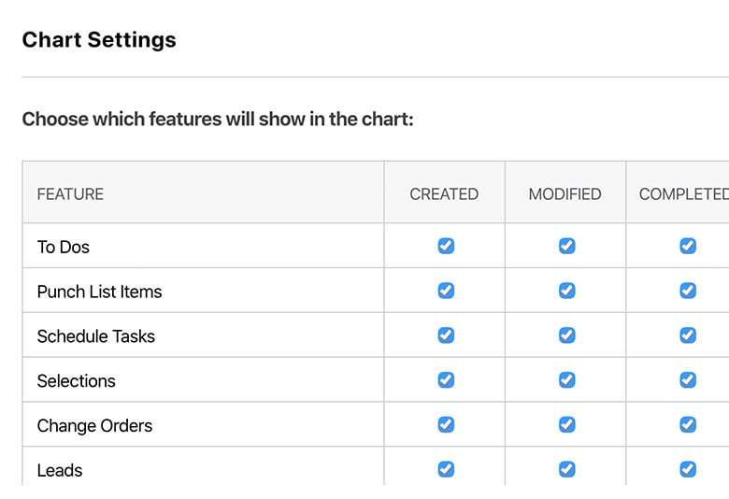The image size is (729, 499).
Task: Toggle Completed for Punch List Items
Action: tap(688, 291)
